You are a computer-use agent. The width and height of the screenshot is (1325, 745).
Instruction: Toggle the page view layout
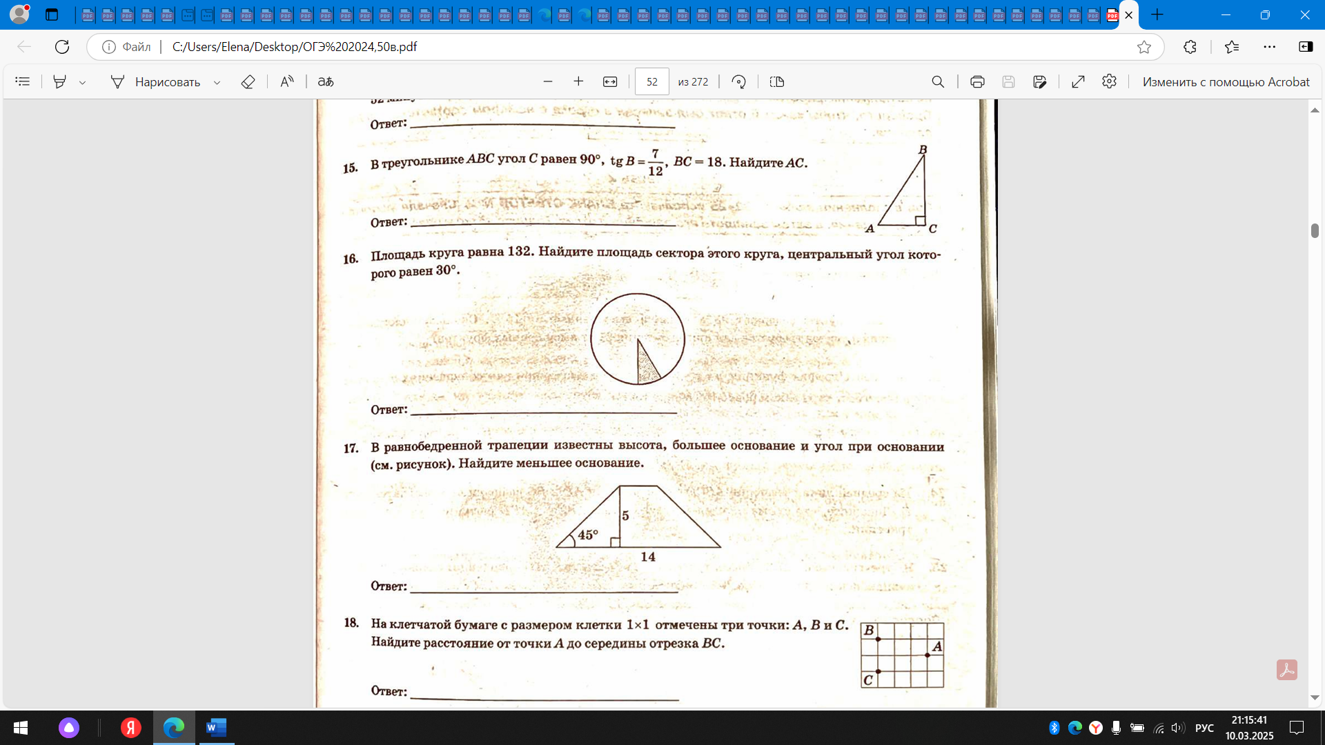point(777,81)
